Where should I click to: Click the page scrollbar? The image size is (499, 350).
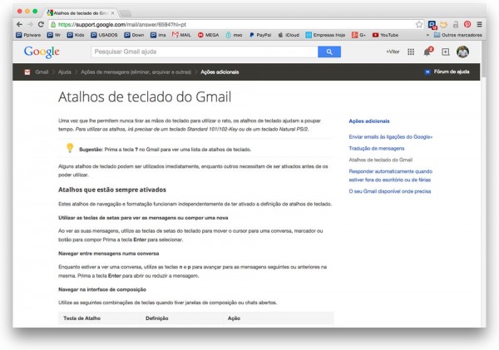click(484, 59)
